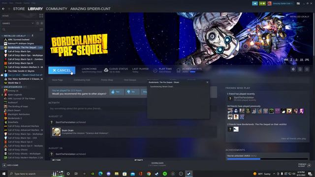This screenshot has height=177, width=315.
Task: Click the ARK: Survival Evolved game icon
Action: tap(5, 39)
